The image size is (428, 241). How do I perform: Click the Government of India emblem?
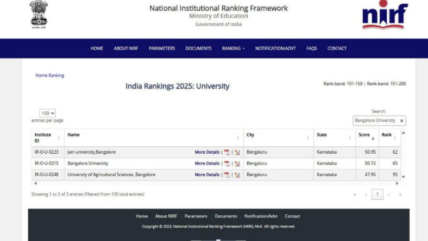39,14
